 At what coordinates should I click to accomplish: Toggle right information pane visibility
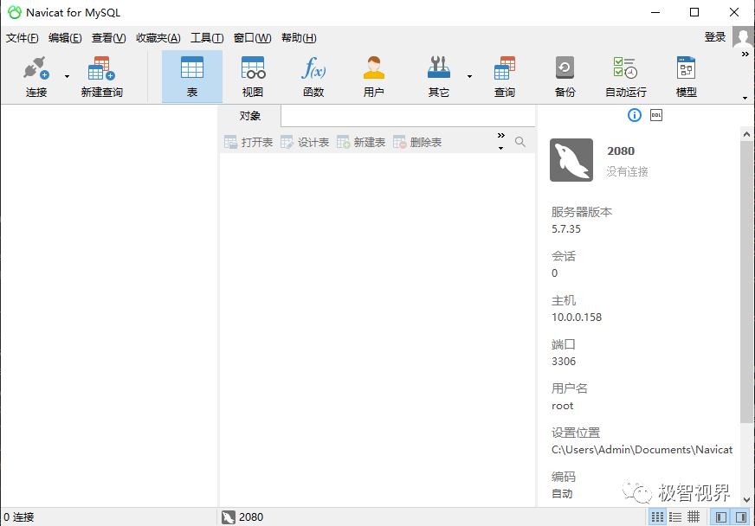pos(740,516)
